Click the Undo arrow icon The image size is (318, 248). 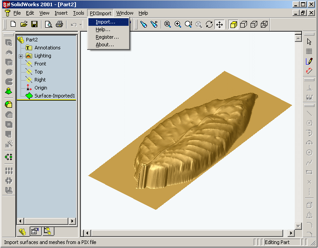point(74,24)
